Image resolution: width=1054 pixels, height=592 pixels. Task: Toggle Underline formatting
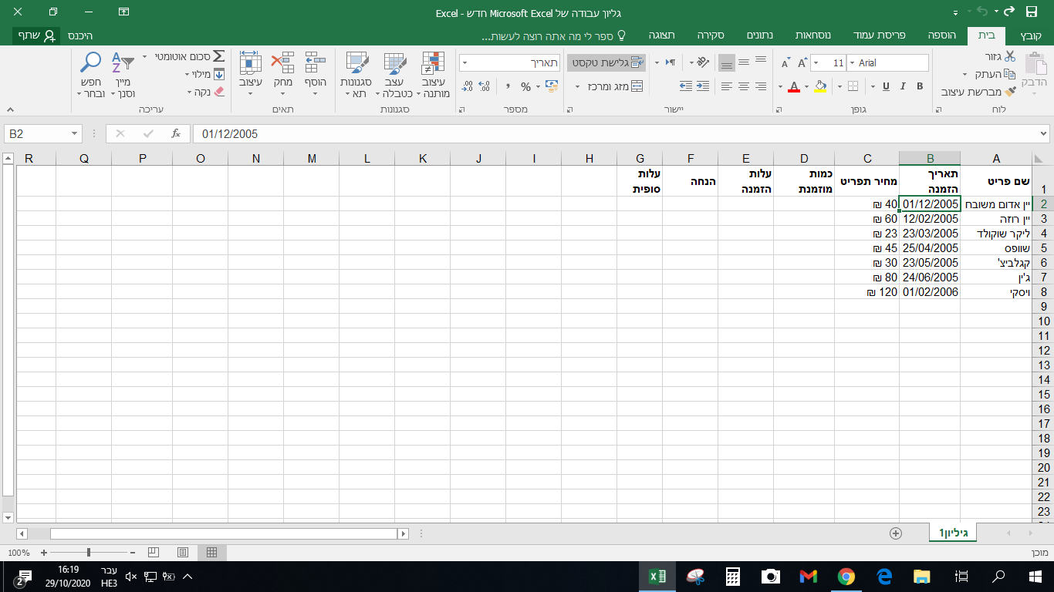tap(885, 86)
